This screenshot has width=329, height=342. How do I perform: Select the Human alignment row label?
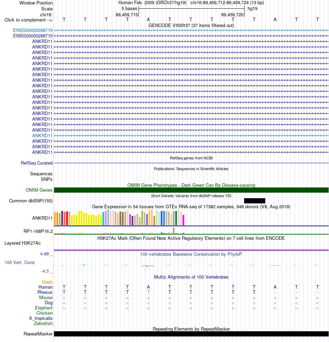pyautogui.click(x=46, y=287)
